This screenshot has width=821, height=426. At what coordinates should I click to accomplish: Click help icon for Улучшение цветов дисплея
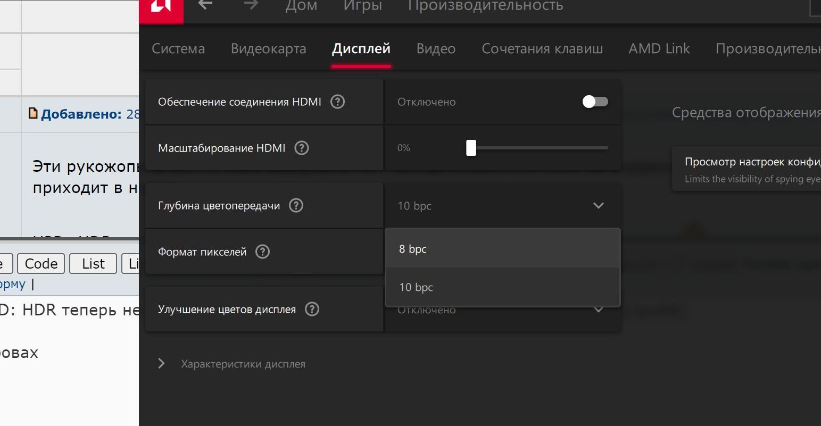click(312, 309)
